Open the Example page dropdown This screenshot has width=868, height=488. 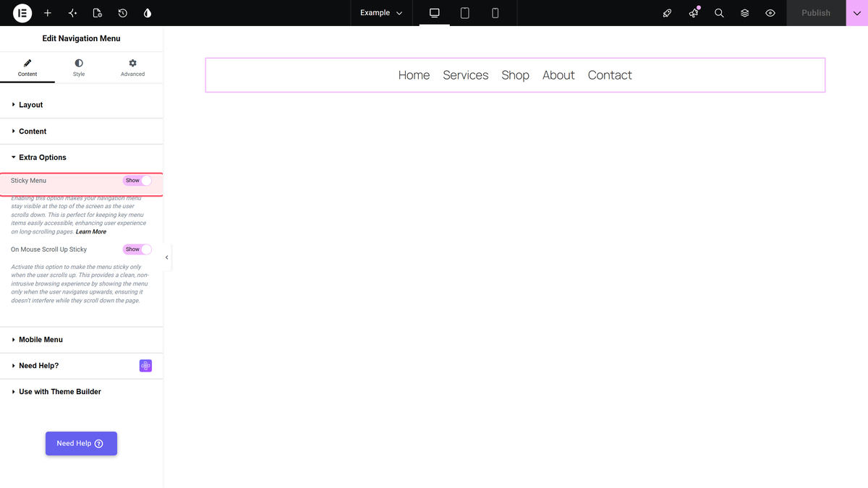tap(381, 13)
